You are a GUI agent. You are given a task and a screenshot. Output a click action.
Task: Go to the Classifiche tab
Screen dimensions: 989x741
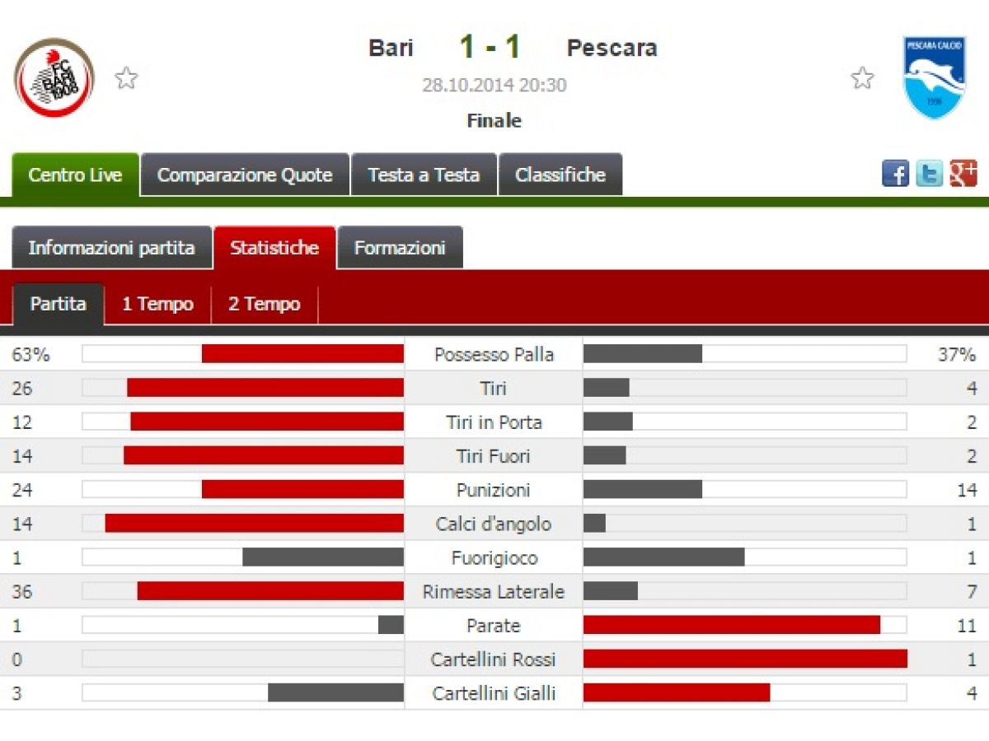560,175
